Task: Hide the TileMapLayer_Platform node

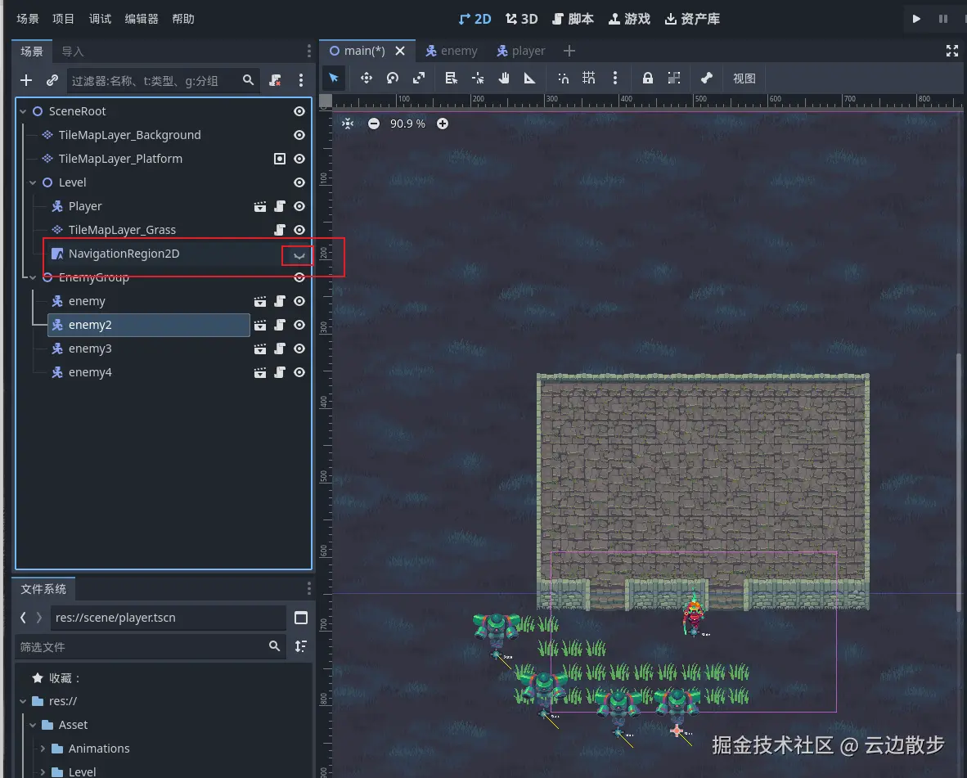Action: [x=299, y=159]
